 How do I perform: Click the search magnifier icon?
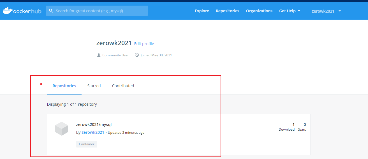(x=51, y=11)
